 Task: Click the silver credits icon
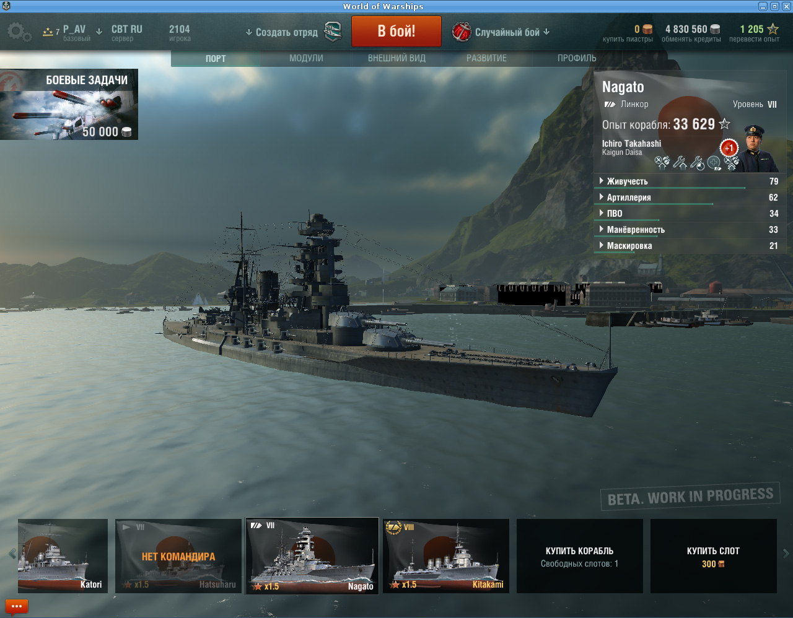(x=715, y=29)
